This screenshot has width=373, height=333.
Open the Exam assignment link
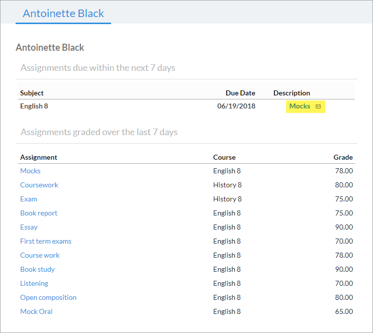(29, 199)
